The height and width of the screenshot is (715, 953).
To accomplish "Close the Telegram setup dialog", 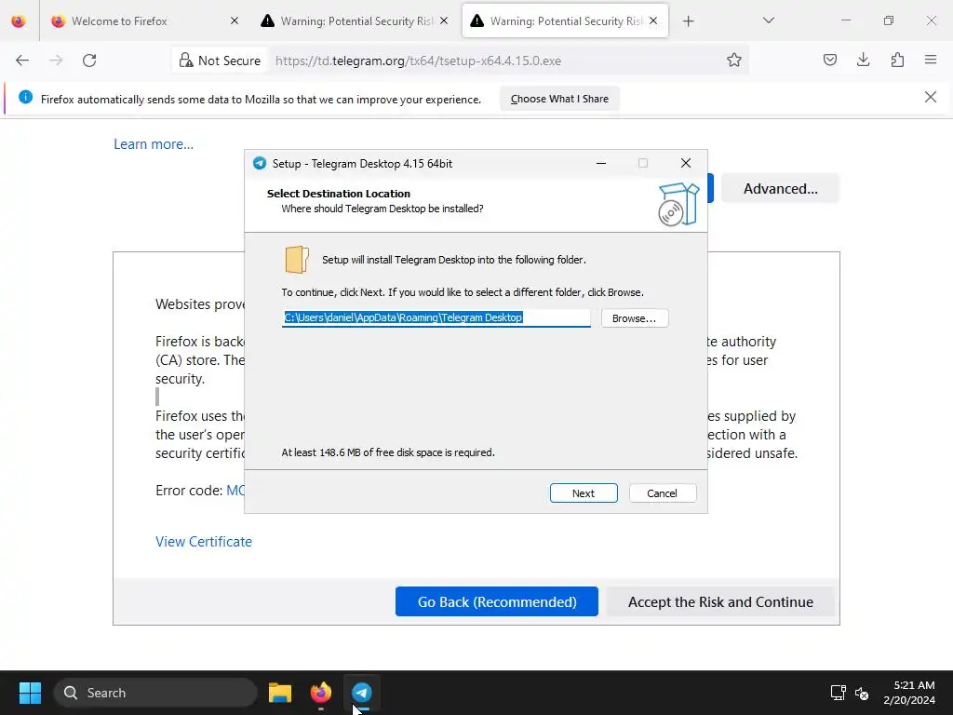I will [x=686, y=163].
